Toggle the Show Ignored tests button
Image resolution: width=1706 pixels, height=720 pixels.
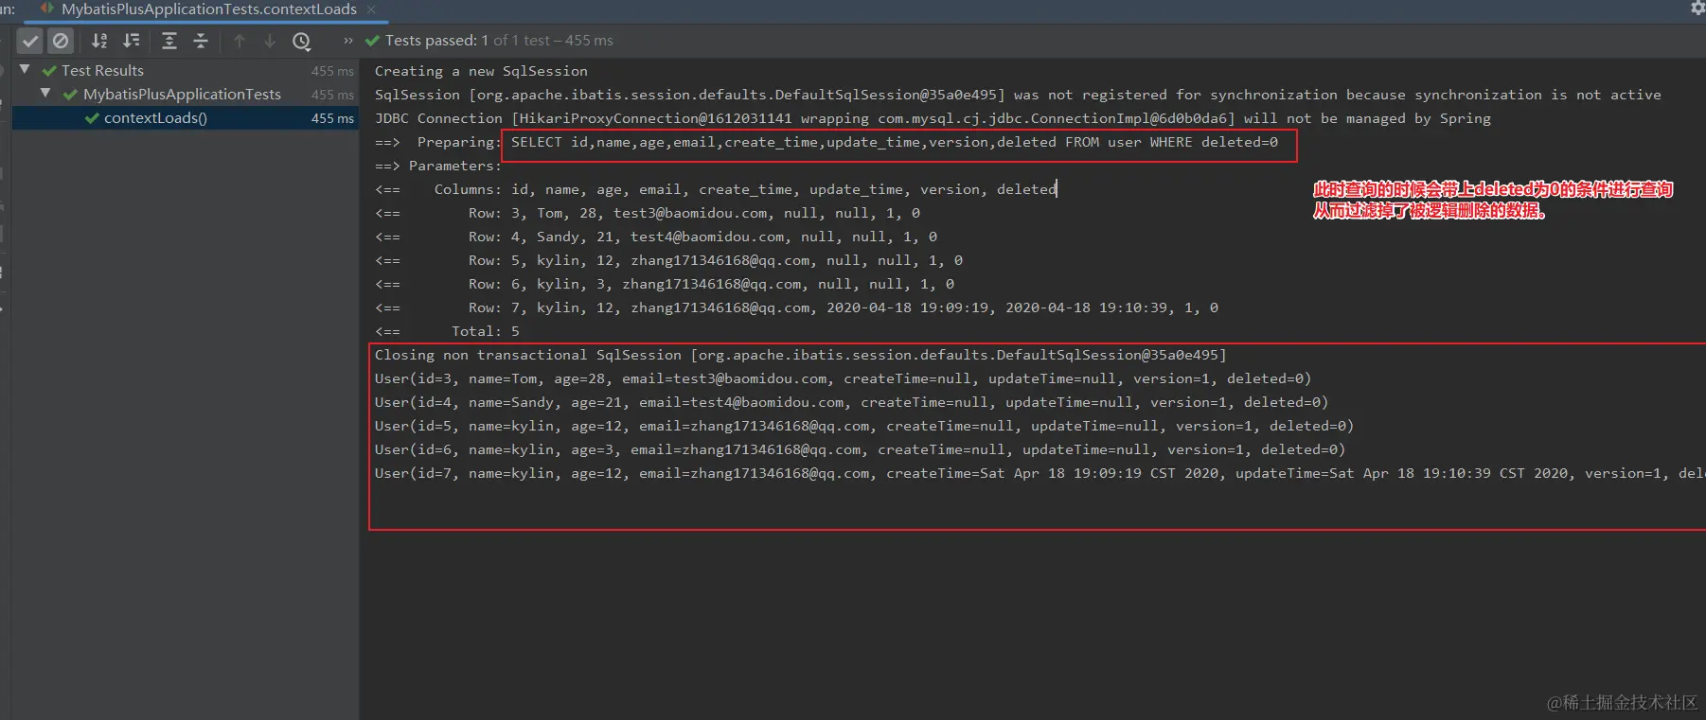pos(61,41)
